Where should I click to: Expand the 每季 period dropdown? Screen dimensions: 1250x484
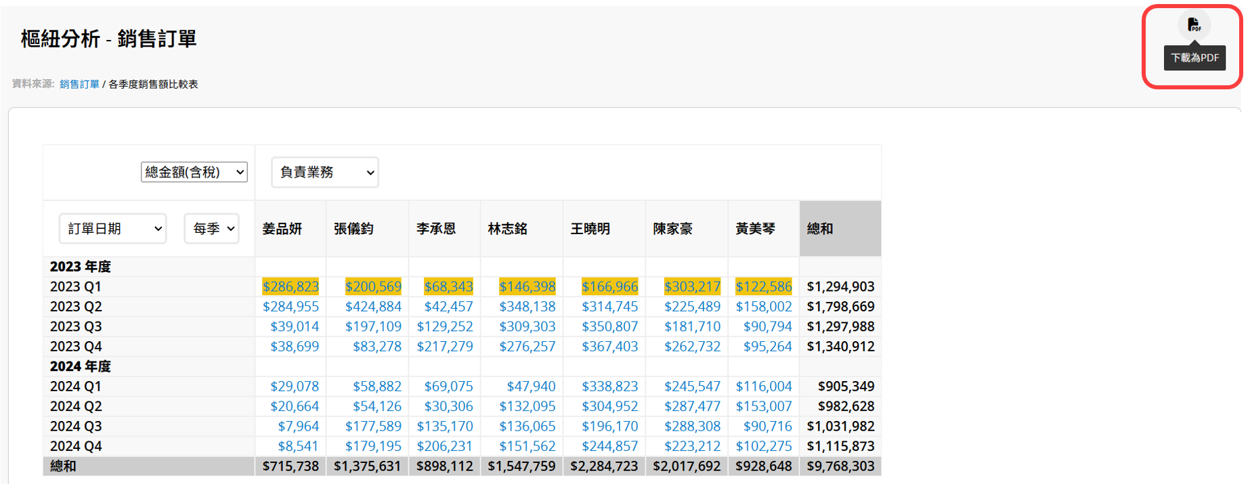(x=212, y=229)
